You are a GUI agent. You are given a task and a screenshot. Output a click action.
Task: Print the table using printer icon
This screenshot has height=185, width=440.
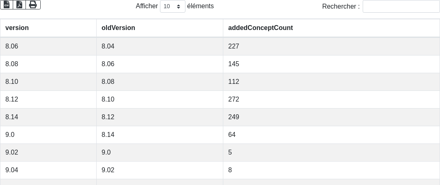tap(33, 5)
